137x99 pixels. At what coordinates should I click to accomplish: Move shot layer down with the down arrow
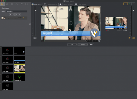(20, 15)
